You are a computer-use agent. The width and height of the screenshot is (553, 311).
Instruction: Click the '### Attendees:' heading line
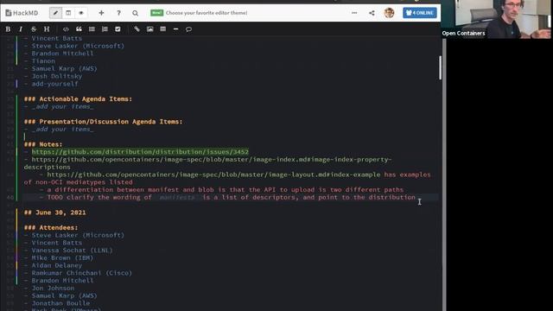tap(51, 228)
